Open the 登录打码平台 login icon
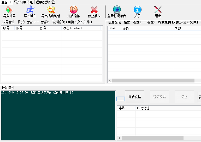Viewport: 201px width, 142px height. (x=117, y=10)
